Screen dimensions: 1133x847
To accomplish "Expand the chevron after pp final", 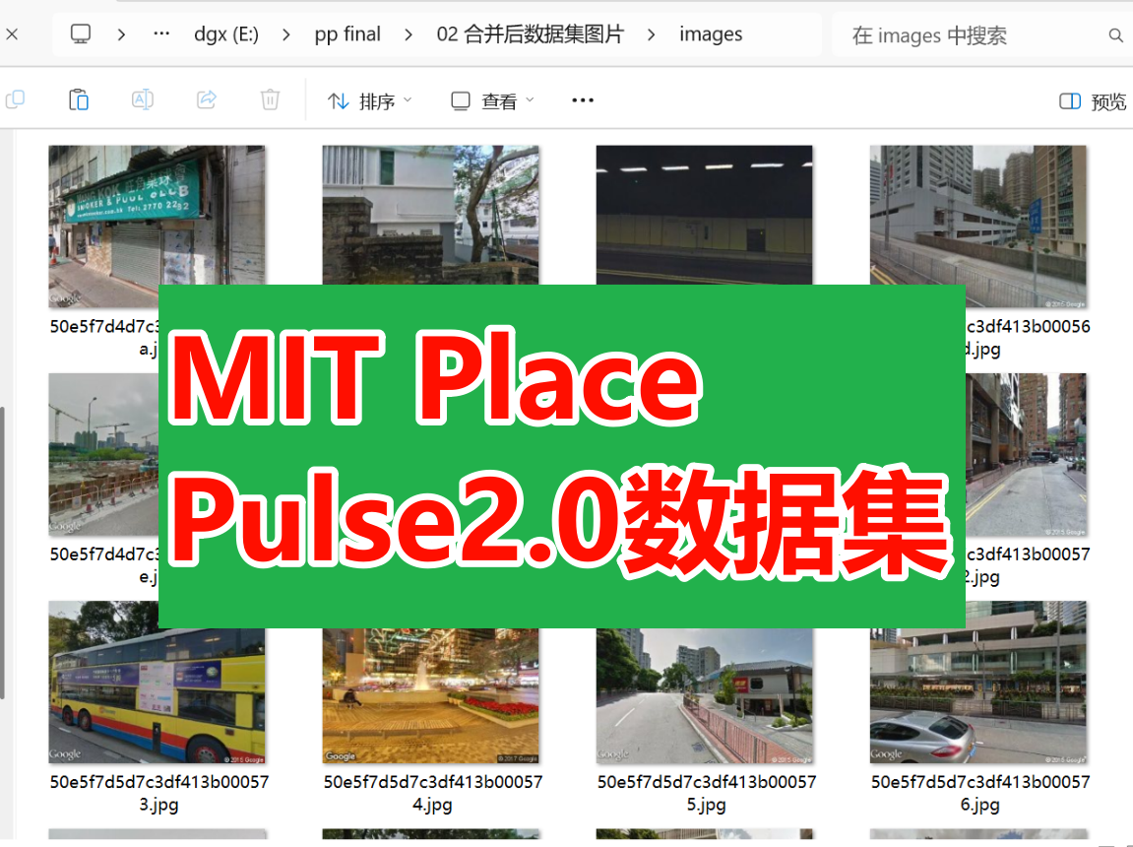I will [x=409, y=33].
